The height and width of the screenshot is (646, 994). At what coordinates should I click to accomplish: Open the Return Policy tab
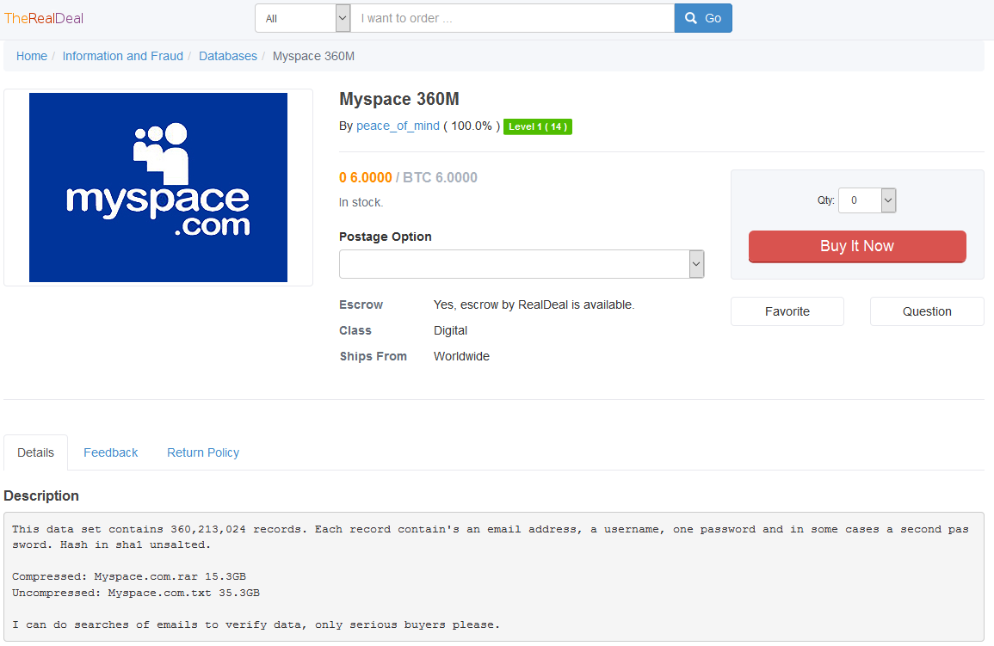point(203,452)
